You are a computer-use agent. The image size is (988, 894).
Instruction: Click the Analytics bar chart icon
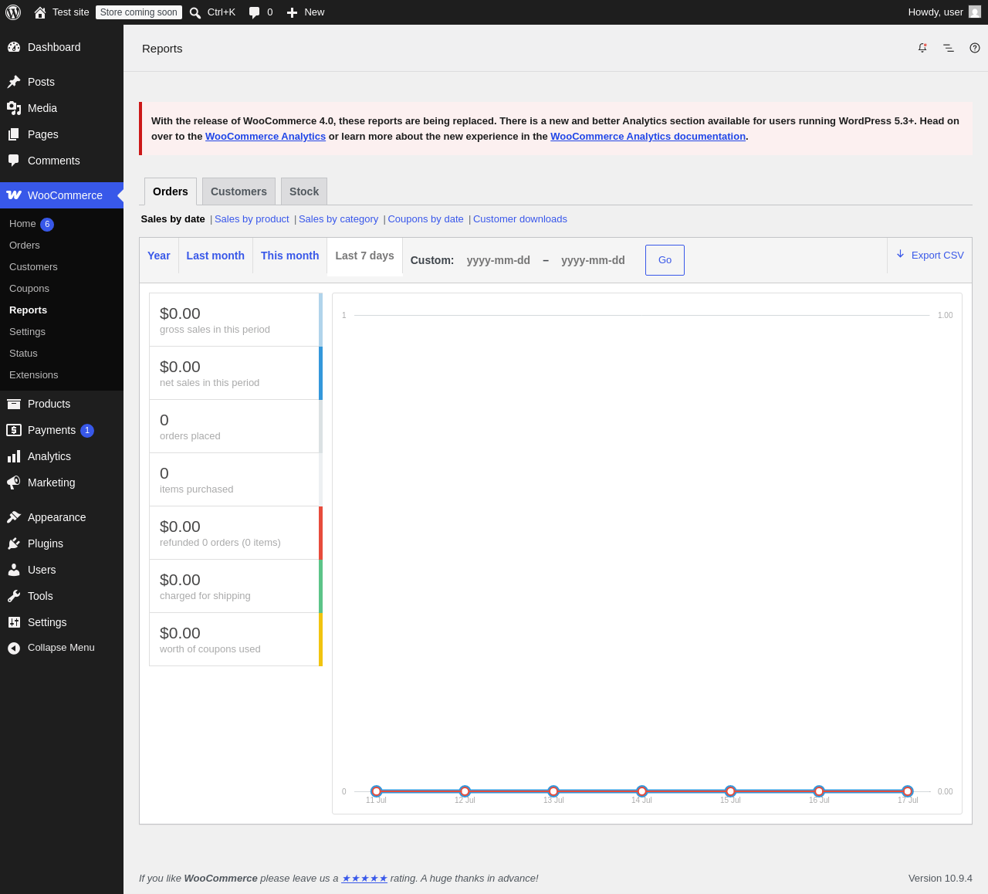[x=14, y=456]
